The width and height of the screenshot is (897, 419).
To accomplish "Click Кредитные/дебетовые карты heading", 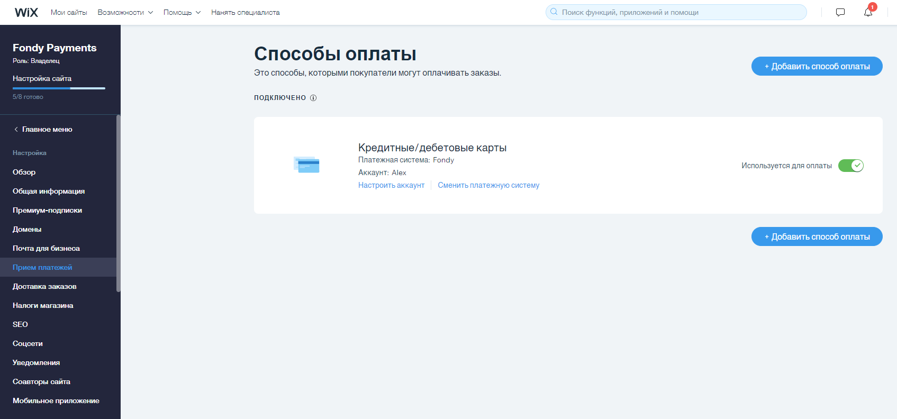I will (x=432, y=148).
